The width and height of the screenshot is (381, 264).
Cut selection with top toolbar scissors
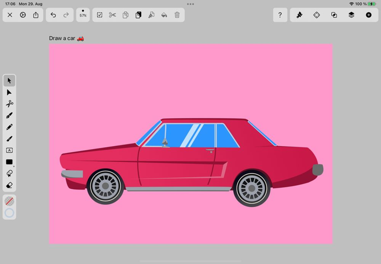point(112,15)
